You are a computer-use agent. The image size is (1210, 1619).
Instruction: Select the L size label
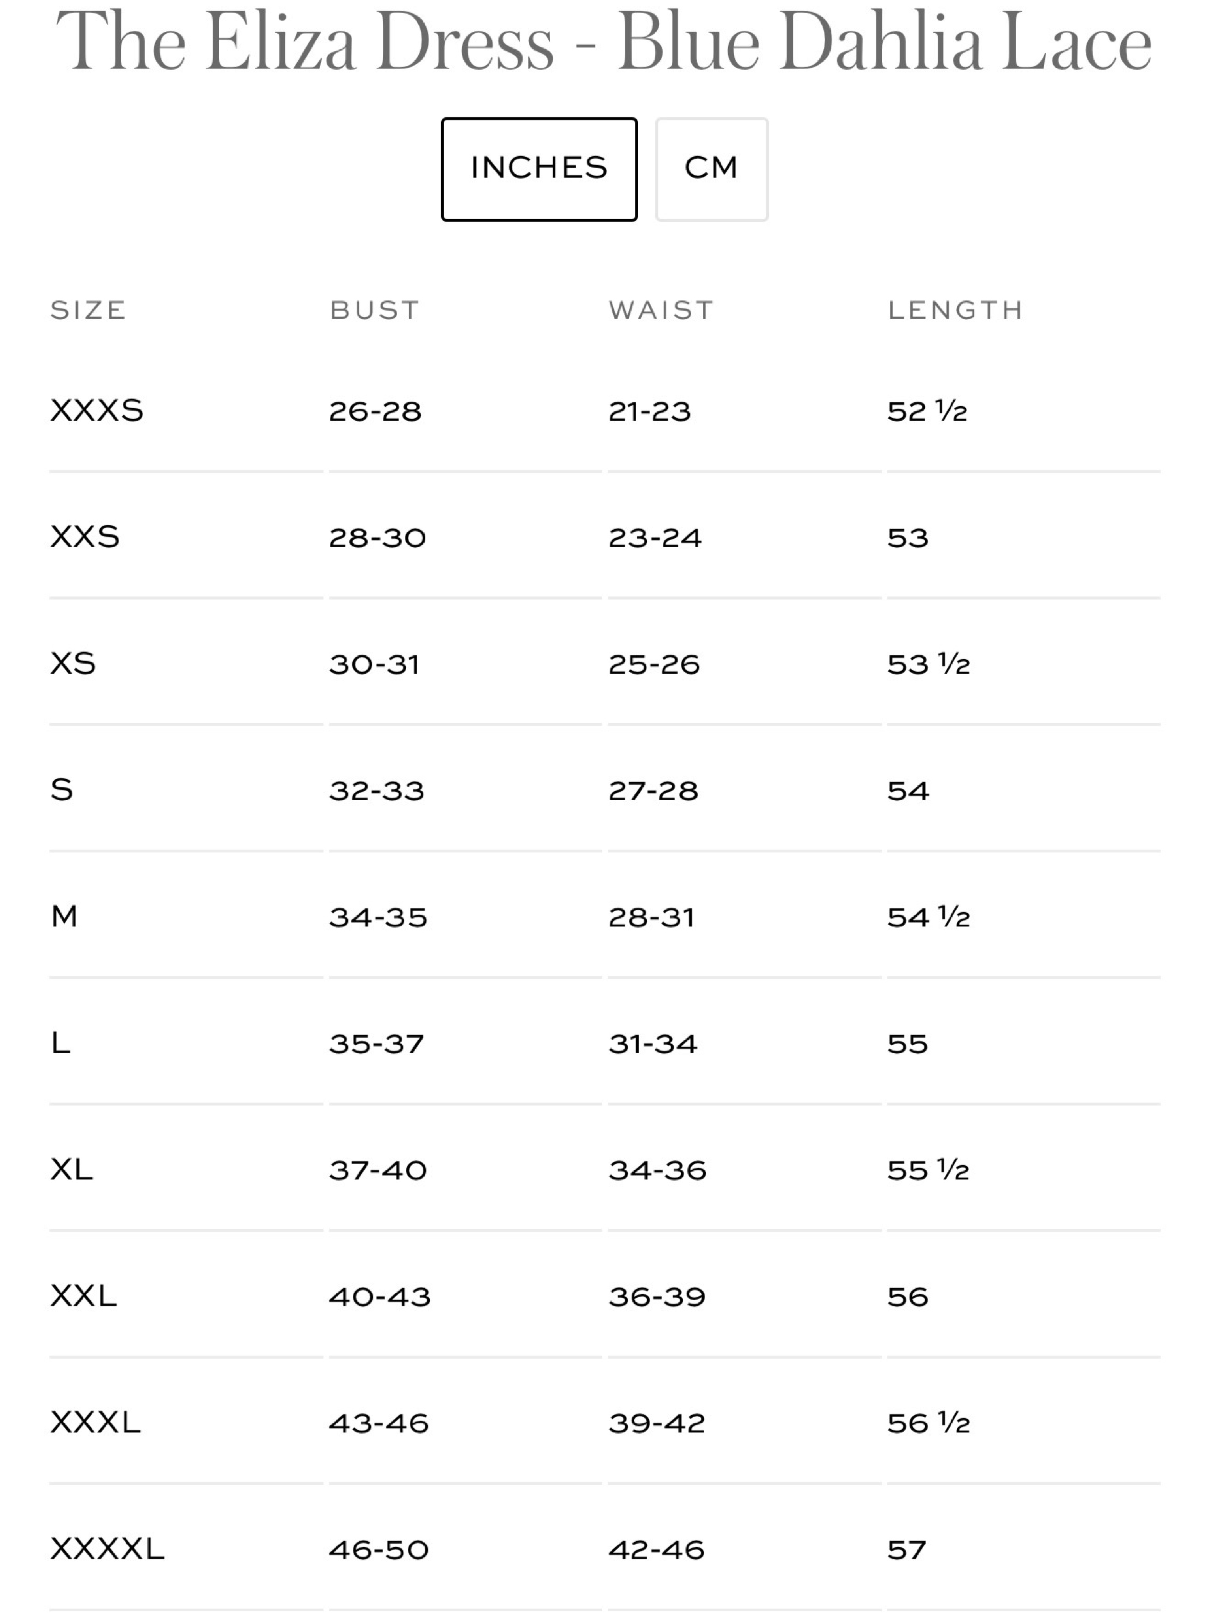tap(61, 1043)
